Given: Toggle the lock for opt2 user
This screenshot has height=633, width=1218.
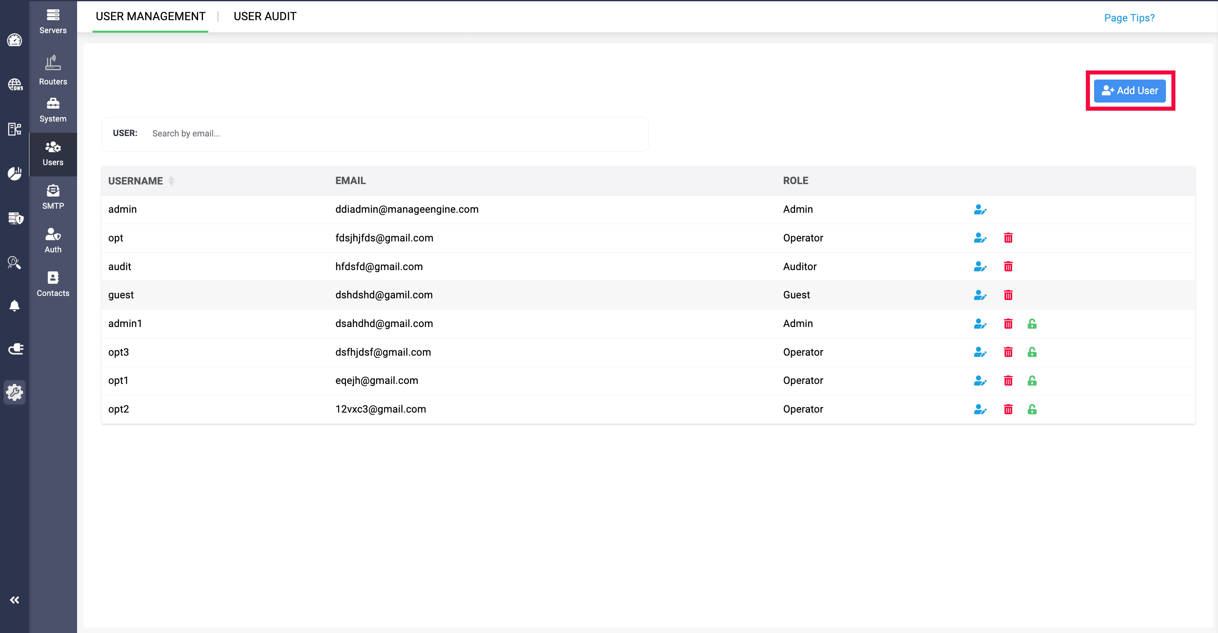Looking at the screenshot, I should point(1032,409).
